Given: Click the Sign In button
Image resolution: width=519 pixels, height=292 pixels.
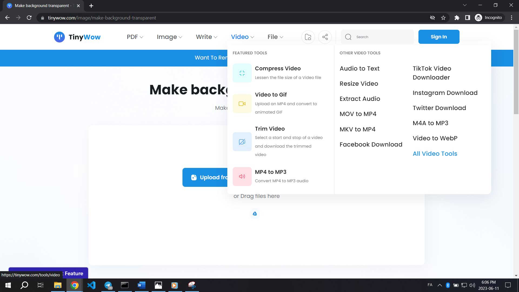Looking at the screenshot, I should tap(439, 37).
